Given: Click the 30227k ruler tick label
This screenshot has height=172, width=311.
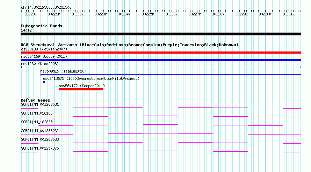Looking at the screenshot, I should (x=195, y=14).
